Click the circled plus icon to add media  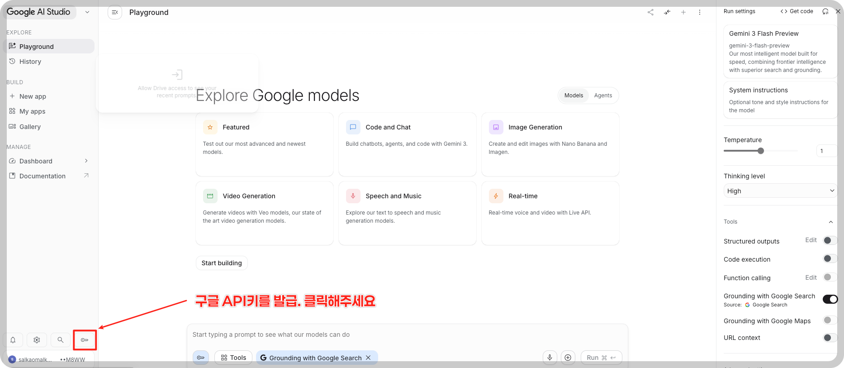tap(568, 358)
